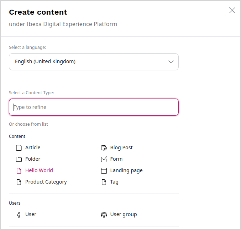Open the language dropdown English (United Kingdom)
The image size is (241, 230).
[x=94, y=62]
